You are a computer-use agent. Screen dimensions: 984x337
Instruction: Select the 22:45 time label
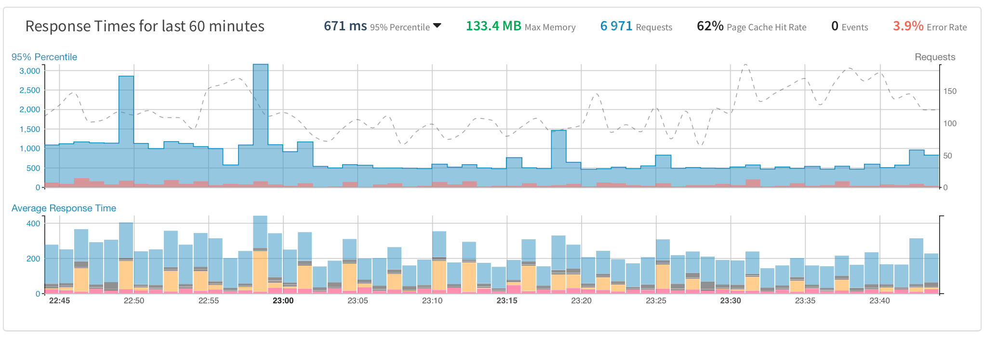pos(59,301)
